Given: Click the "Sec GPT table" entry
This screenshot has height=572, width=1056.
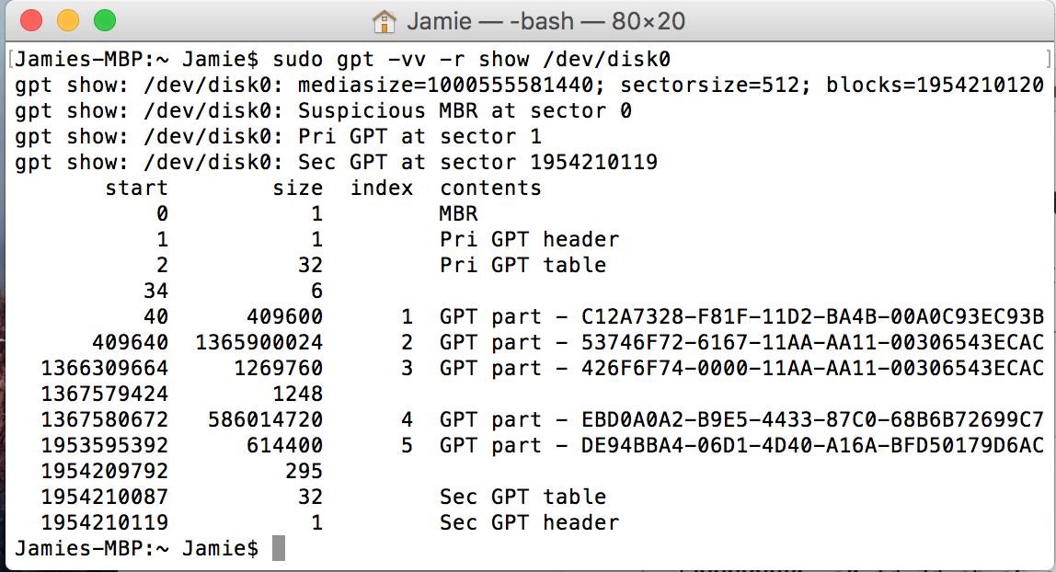Looking at the screenshot, I should [x=522, y=498].
